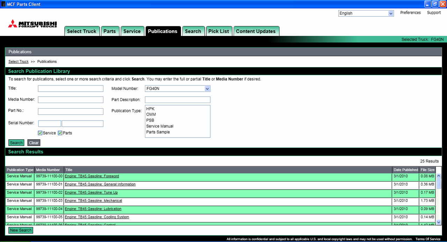Go to the Search tab
The width and height of the screenshot is (447, 242).
193,31
